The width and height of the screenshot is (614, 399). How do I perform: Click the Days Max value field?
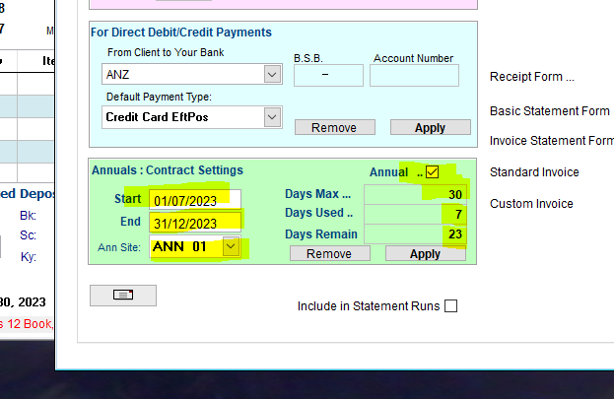pos(415,195)
